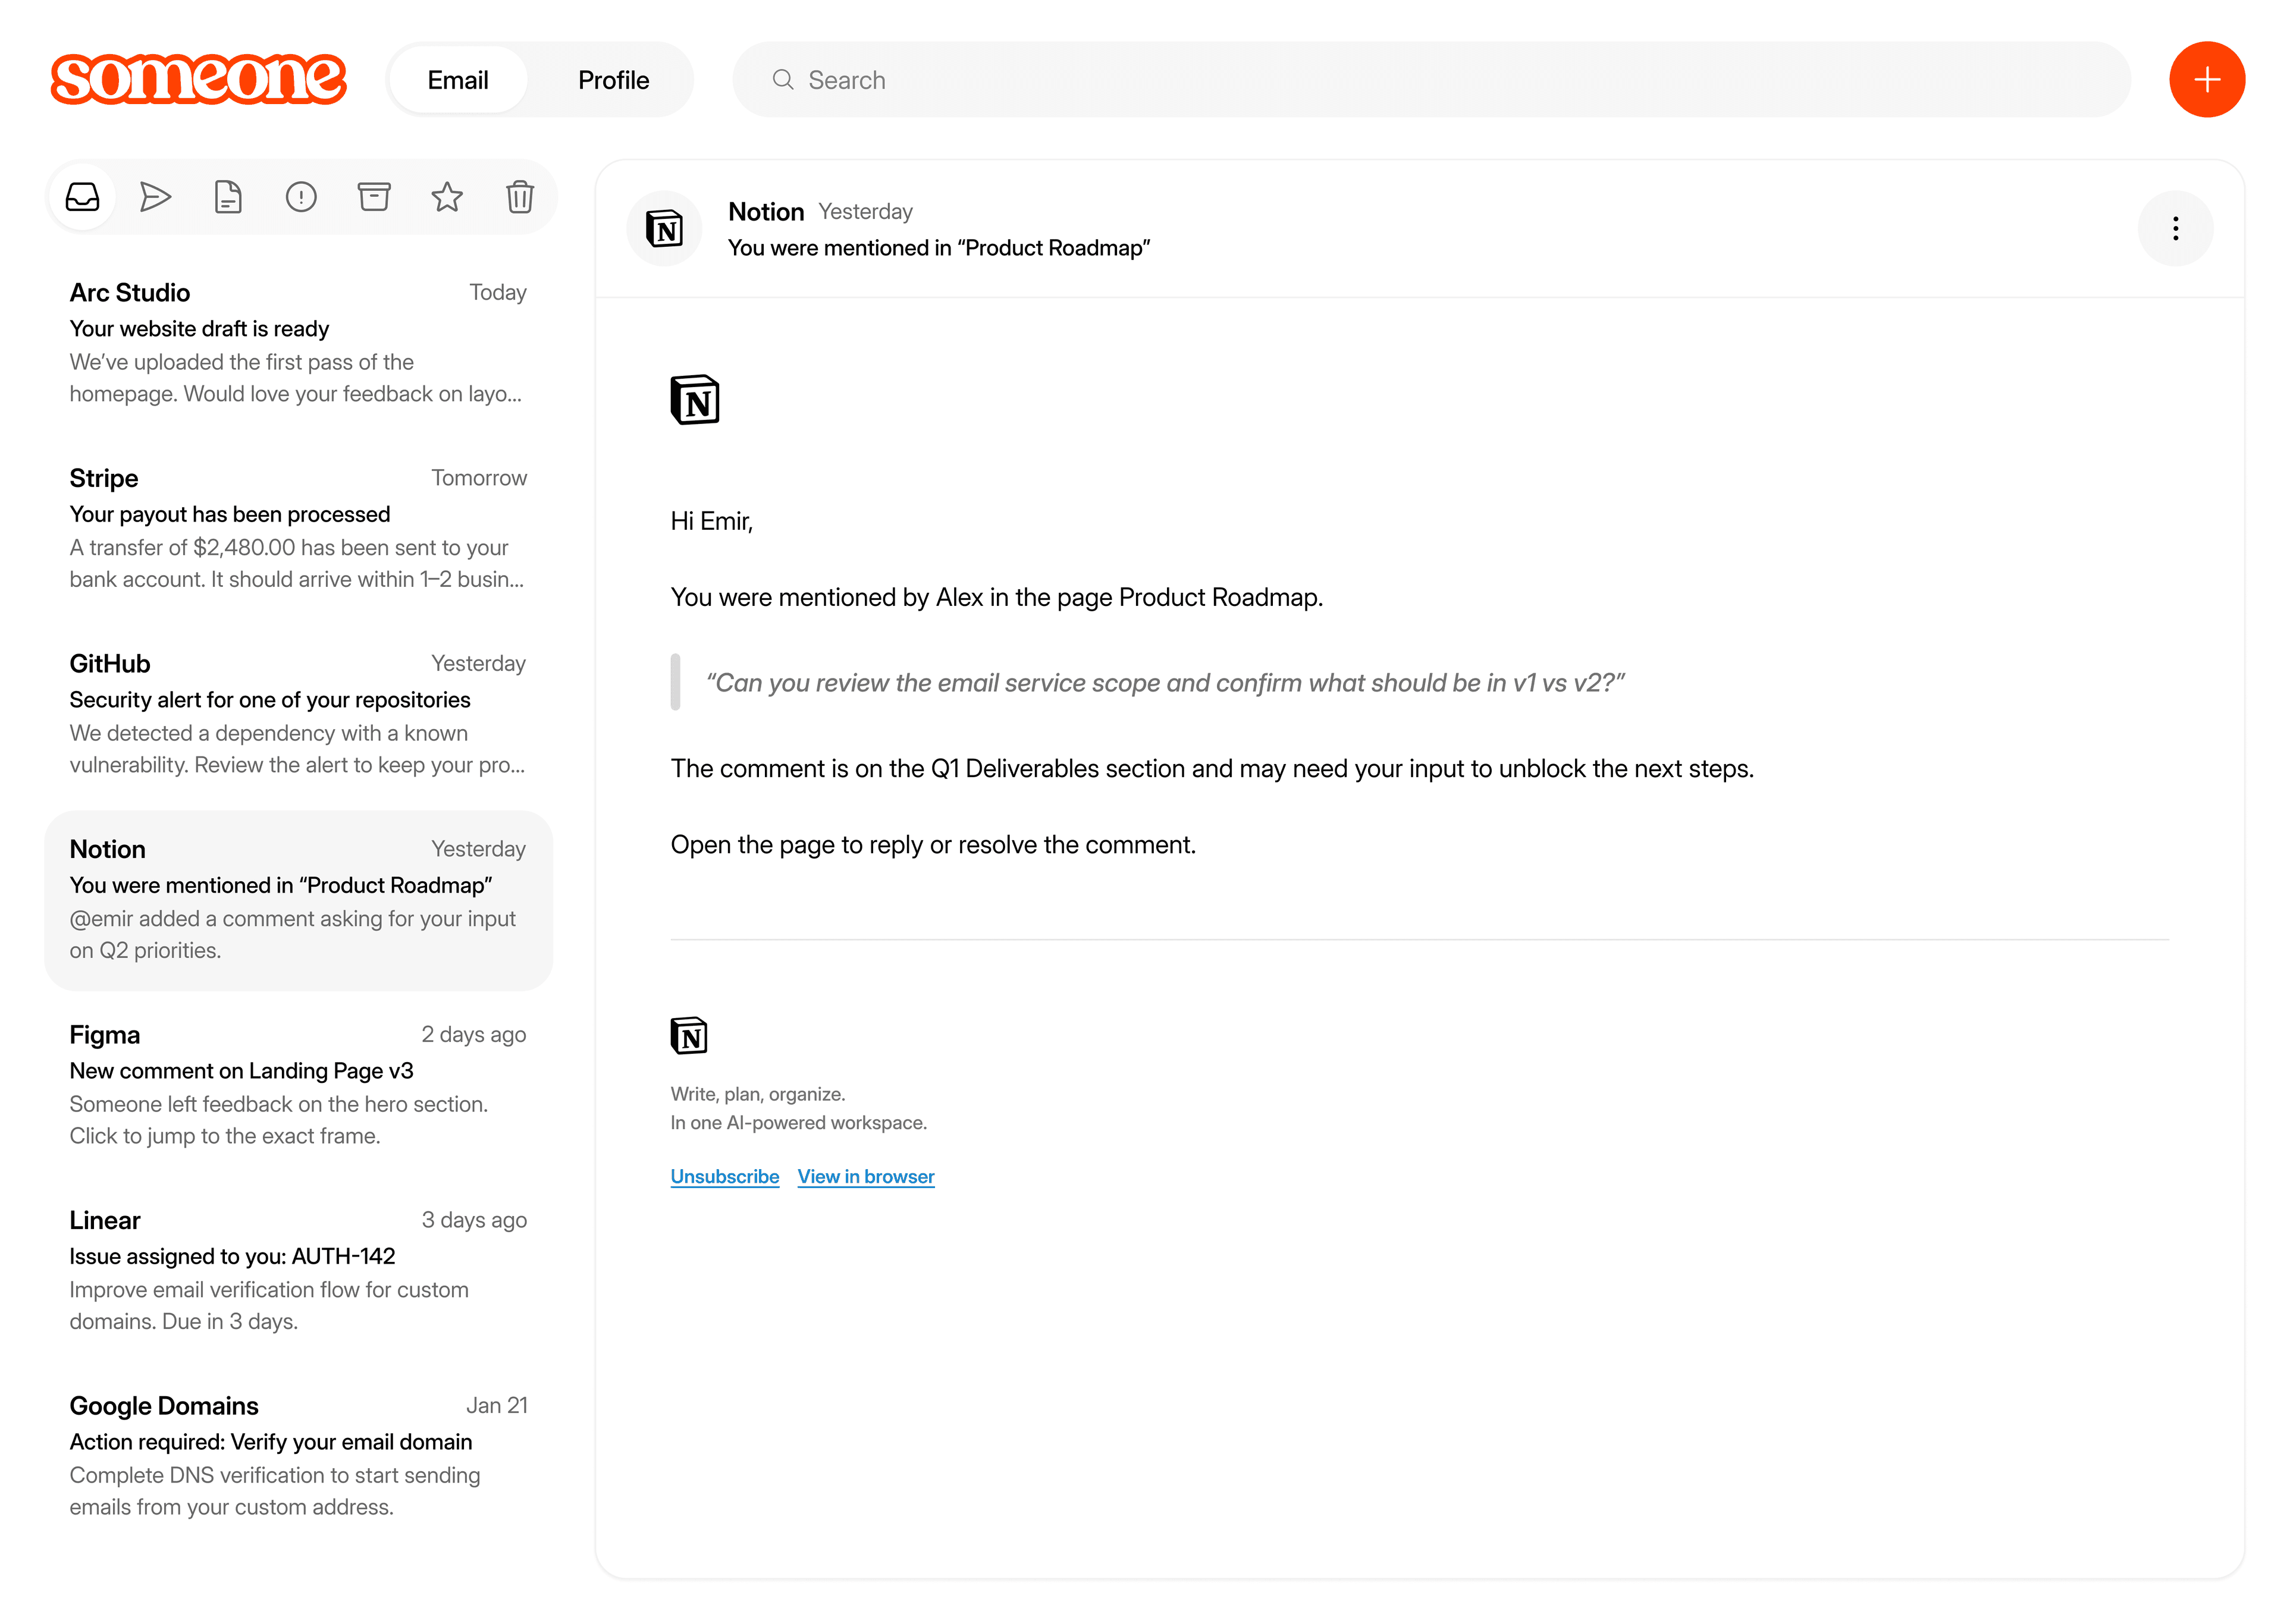Image resolution: width=2284 pixels, height=1624 pixels.
Task: Open the Sent folder paper-plane icon
Action: pos(155,197)
